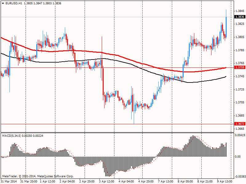Click the 1.3705 price scale value

click(x=240, y=102)
